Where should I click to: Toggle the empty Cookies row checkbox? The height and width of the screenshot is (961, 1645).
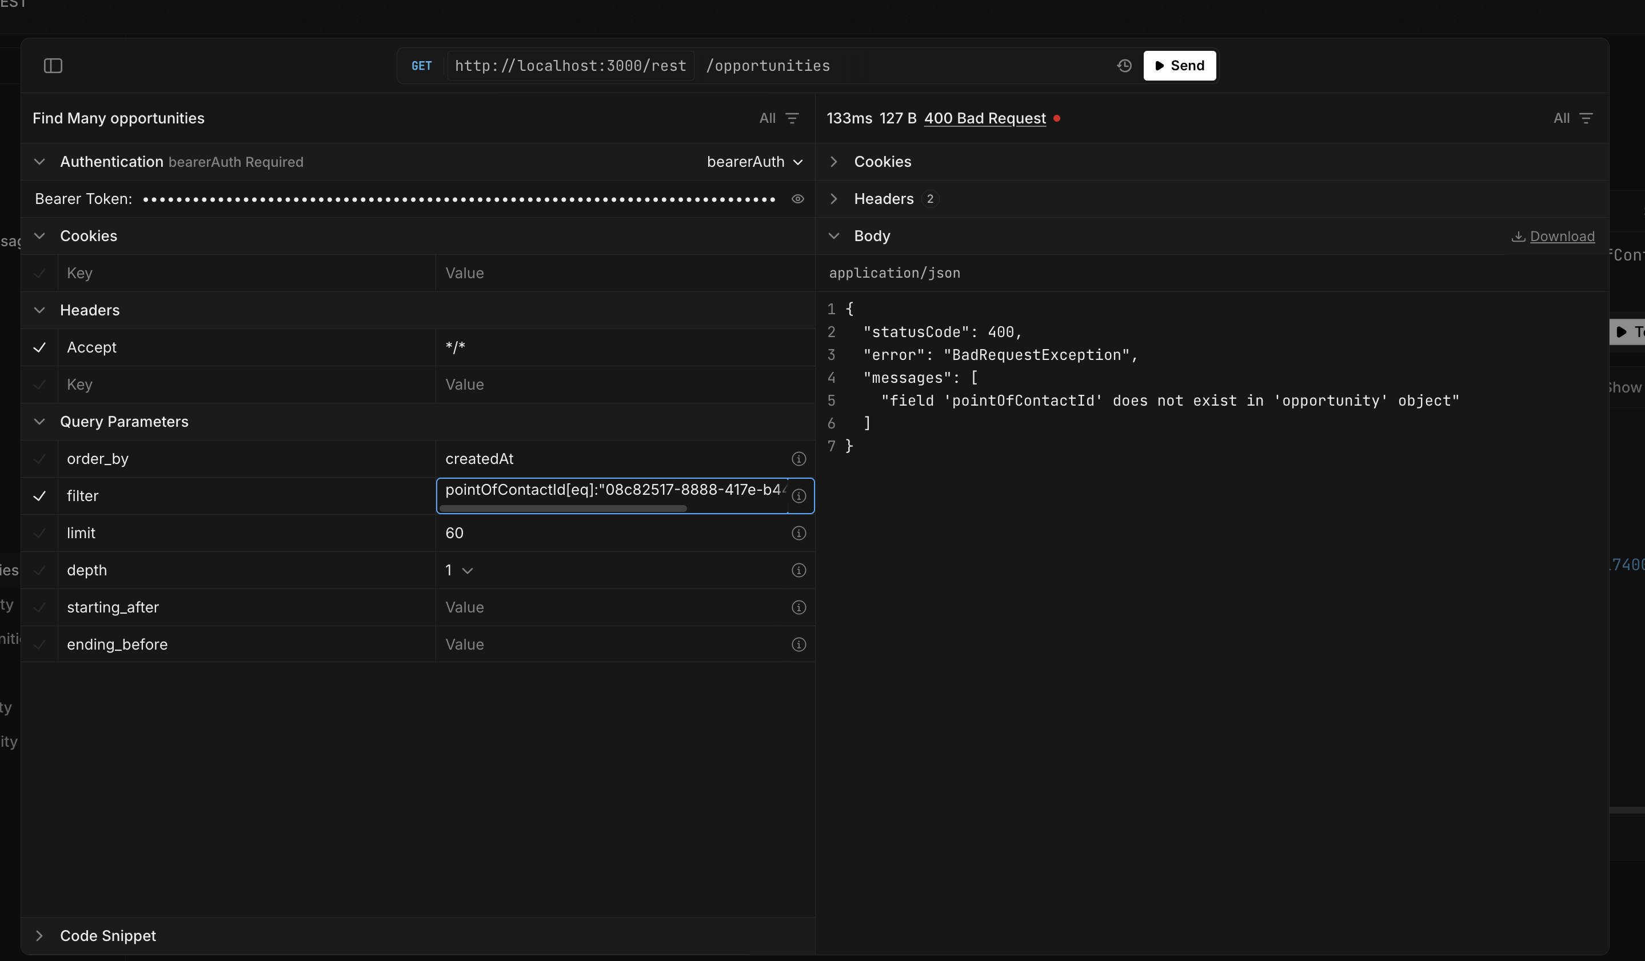39,273
